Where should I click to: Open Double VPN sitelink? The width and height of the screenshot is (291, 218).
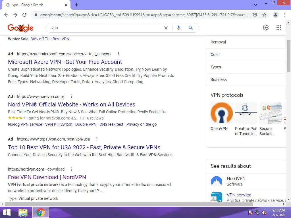(x=86, y=124)
